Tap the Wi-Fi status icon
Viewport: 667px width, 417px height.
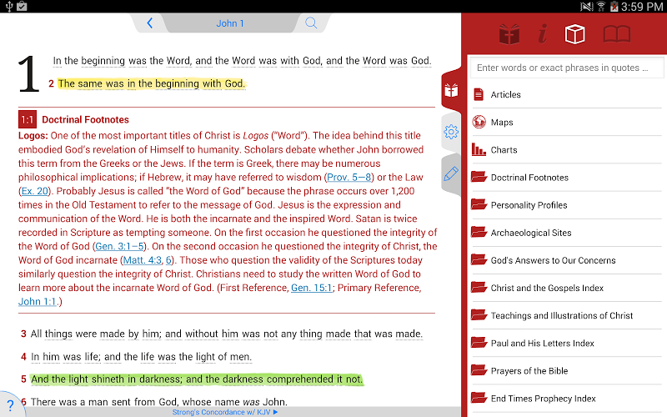tap(601, 7)
